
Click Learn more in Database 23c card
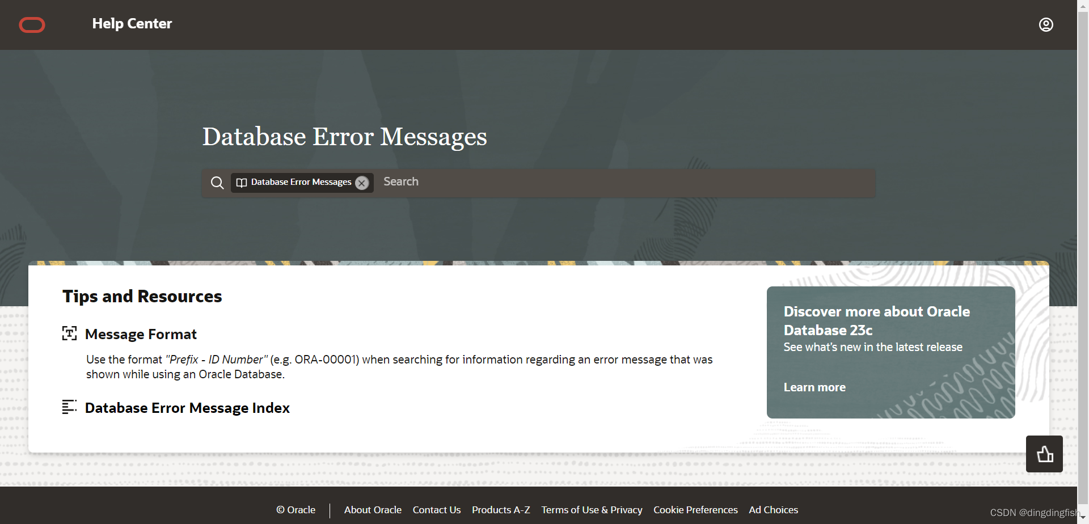coord(814,387)
